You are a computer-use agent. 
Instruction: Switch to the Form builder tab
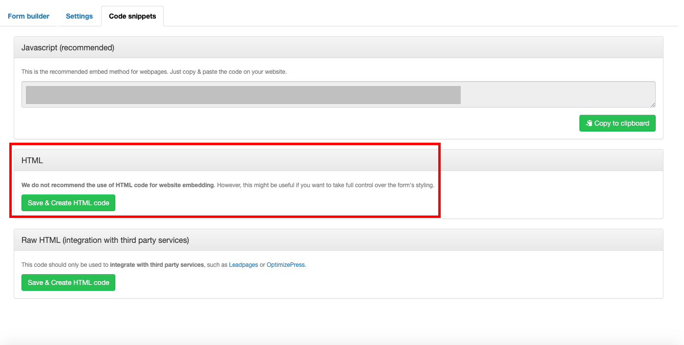pos(28,16)
